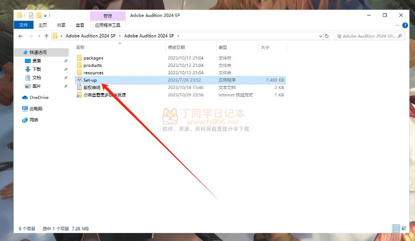Open the packages folder icon

79,58
